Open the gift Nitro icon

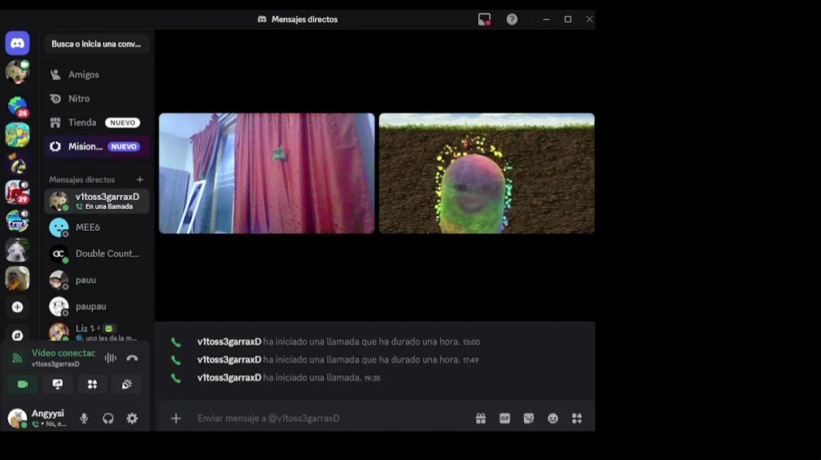pyautogui.click(x=481, y=418)
